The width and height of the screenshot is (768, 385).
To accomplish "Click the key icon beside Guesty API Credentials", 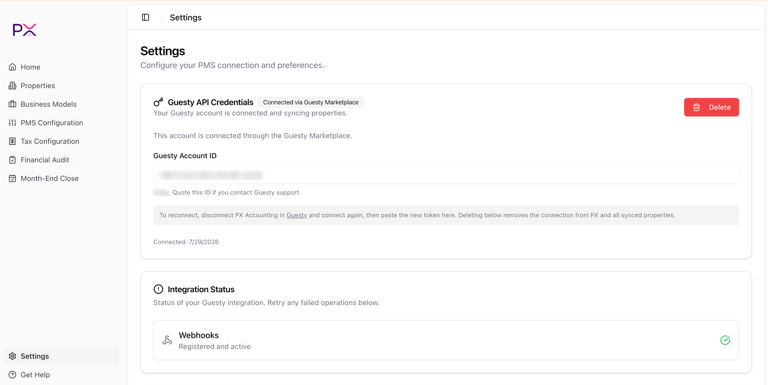I will click(158, 102).
